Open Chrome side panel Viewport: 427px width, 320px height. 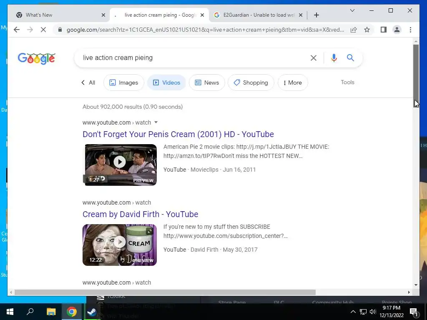point(384,30)
